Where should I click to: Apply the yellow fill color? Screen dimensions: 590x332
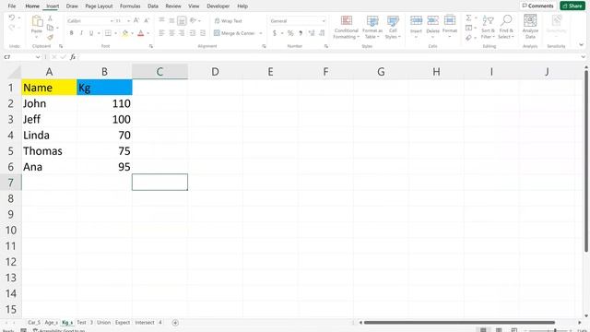[x=125, y=33]
